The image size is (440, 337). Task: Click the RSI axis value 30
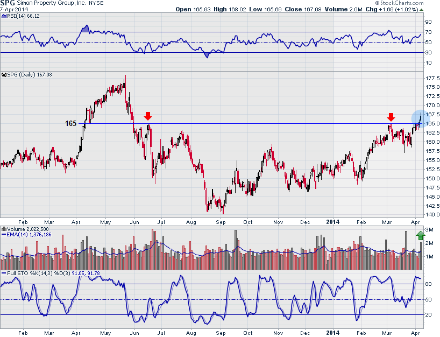[x=429, y=53]
